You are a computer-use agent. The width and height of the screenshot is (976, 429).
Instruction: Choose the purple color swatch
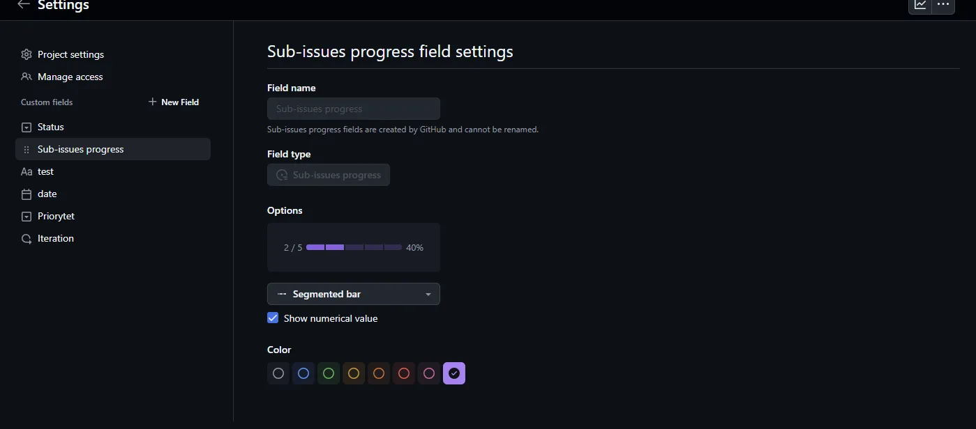[x=454, y=373]
